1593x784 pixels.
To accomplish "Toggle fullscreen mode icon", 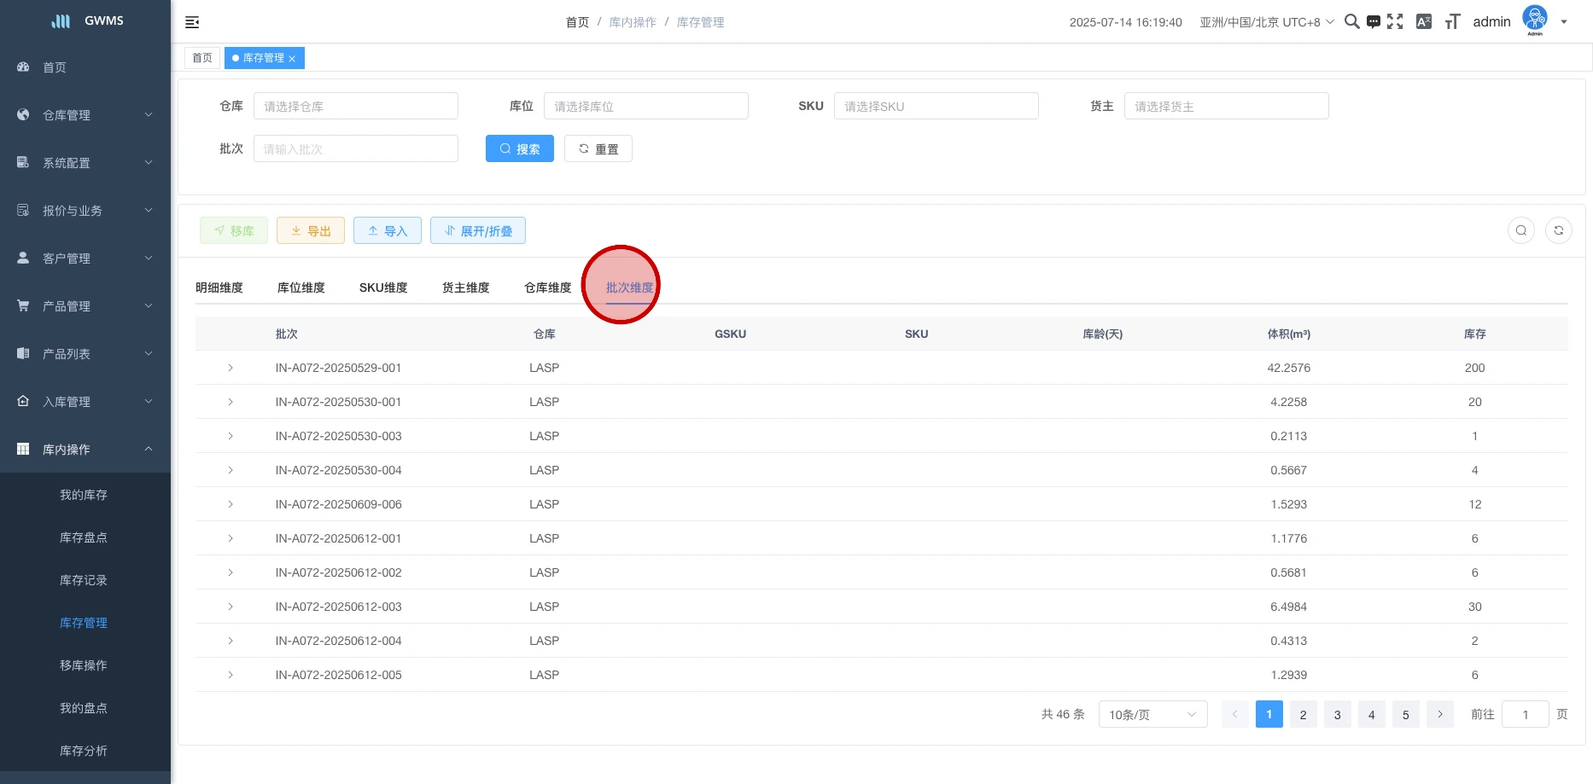I will [x=1395, y=22].
